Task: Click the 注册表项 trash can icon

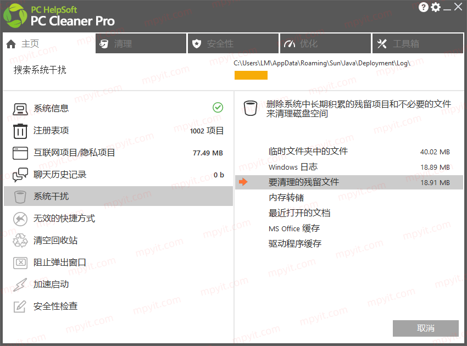Action: (x=20, y=131)
